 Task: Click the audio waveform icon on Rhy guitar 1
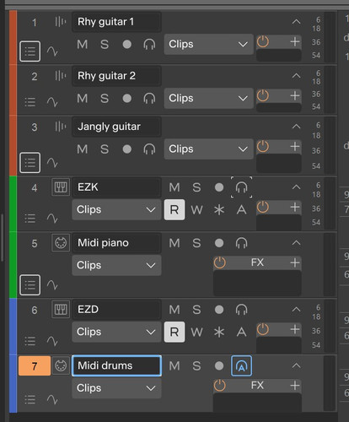61,22
